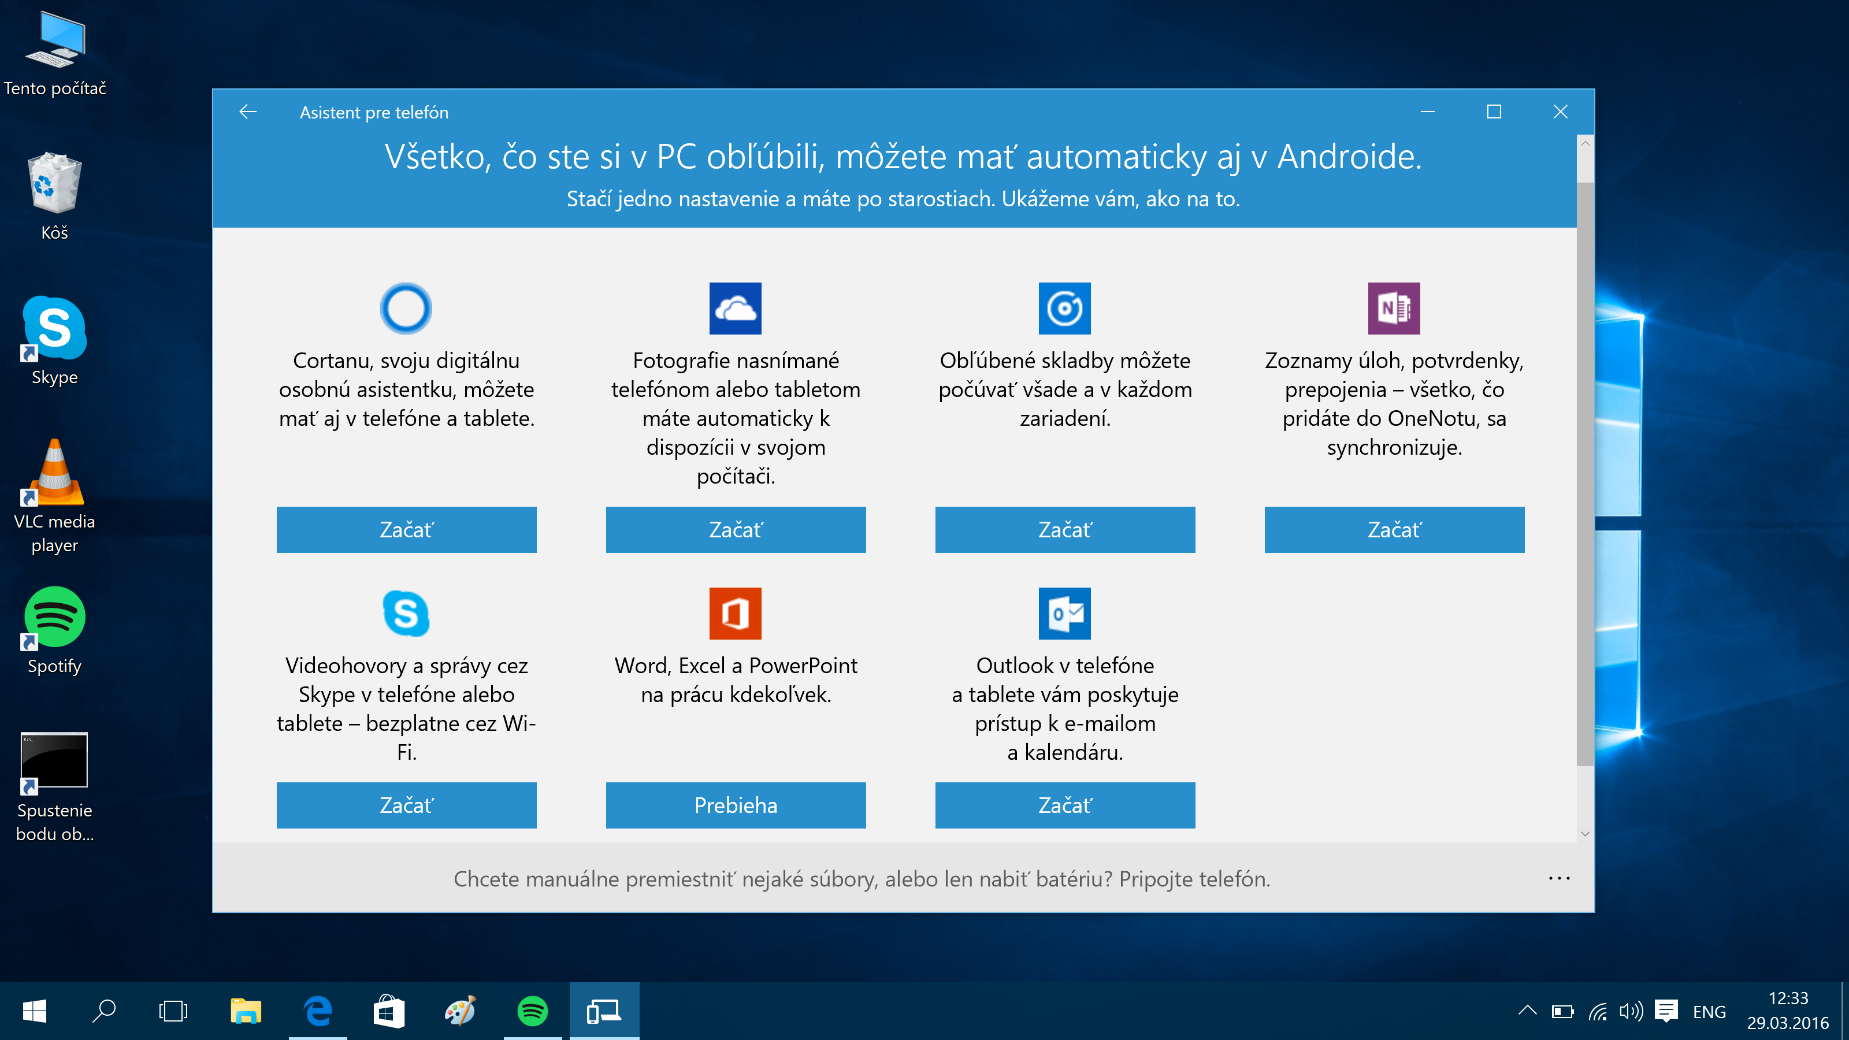This screenshot has width=1849, height=1040.
Task: Click the ENG language indicator
Action: tap(1709, 1012)
